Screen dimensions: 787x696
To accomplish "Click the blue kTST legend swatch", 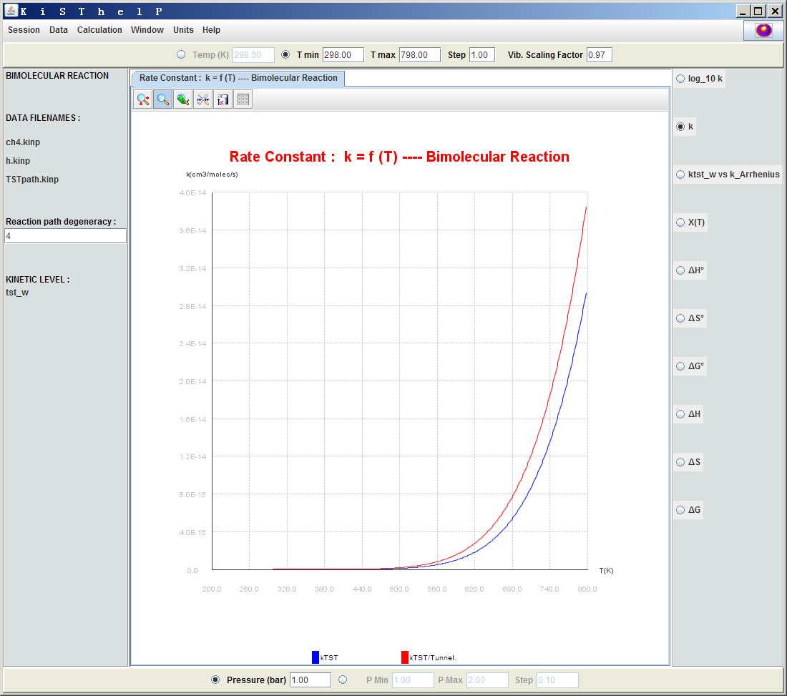I will coord(316,657).
